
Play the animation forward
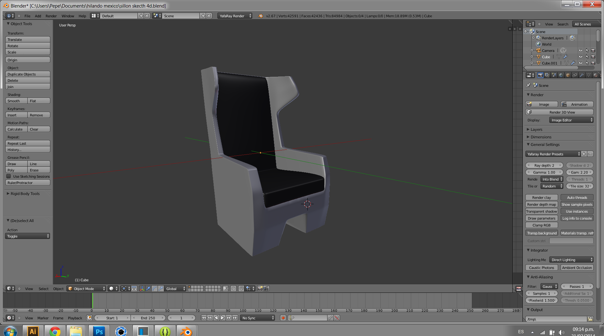(222, 318)
